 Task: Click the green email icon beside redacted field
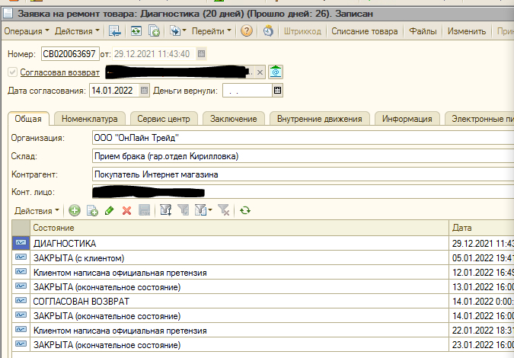[x=276, y=72]
